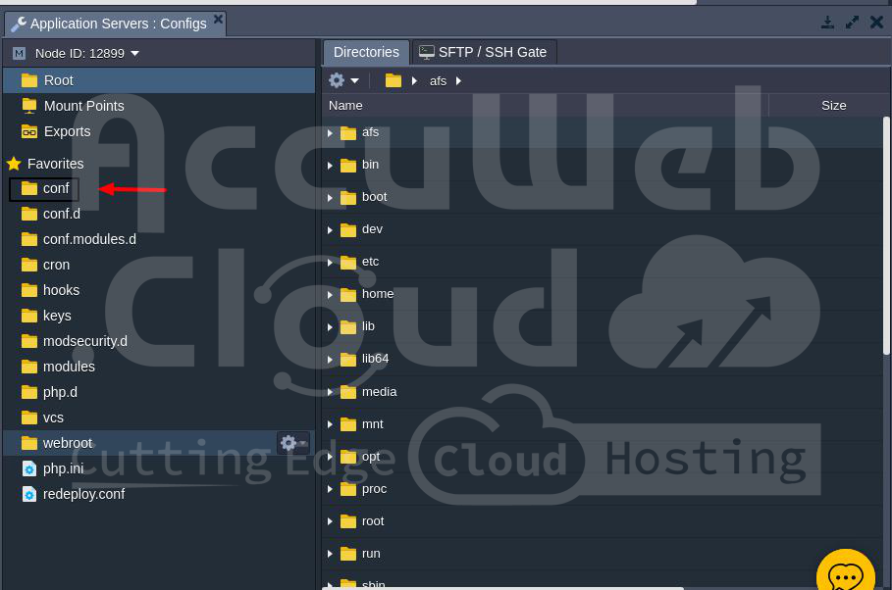Select the modsecurity.d favorite folder
The width and height of the screenshot is (892, 590).
[x=84, y=341]
